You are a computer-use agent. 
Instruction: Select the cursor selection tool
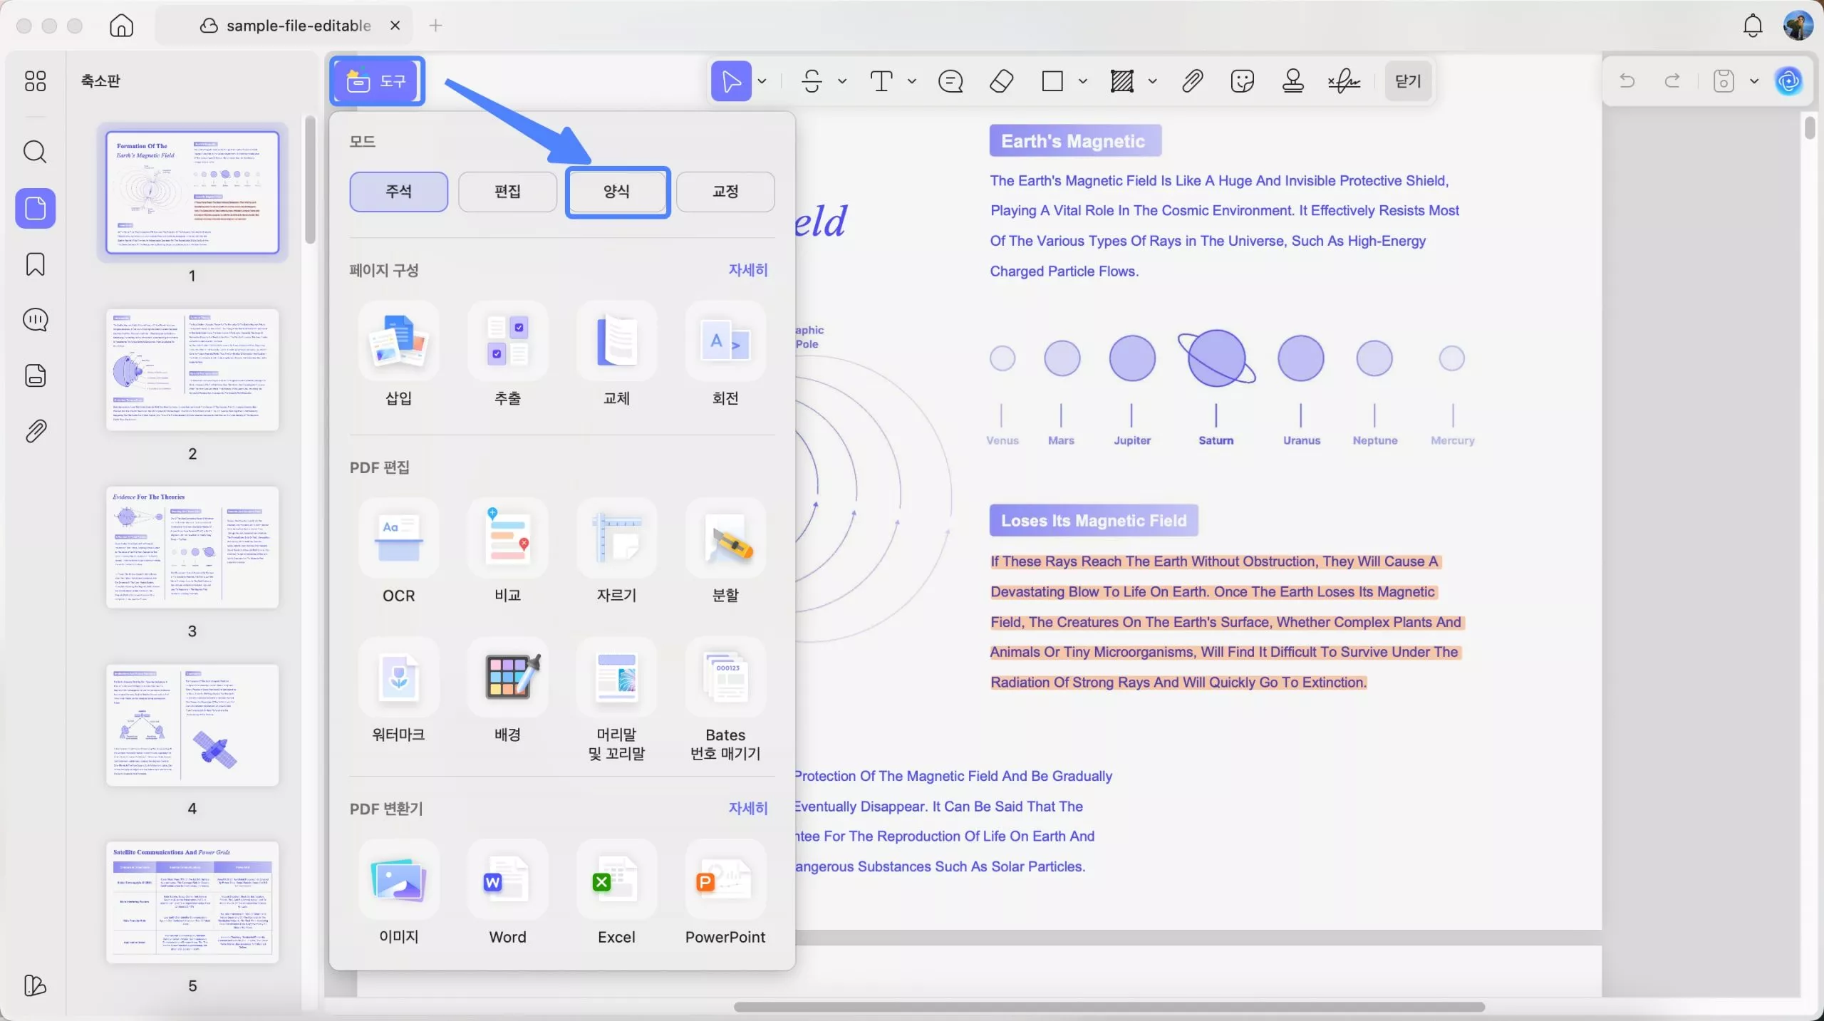(x=731, y=81)
